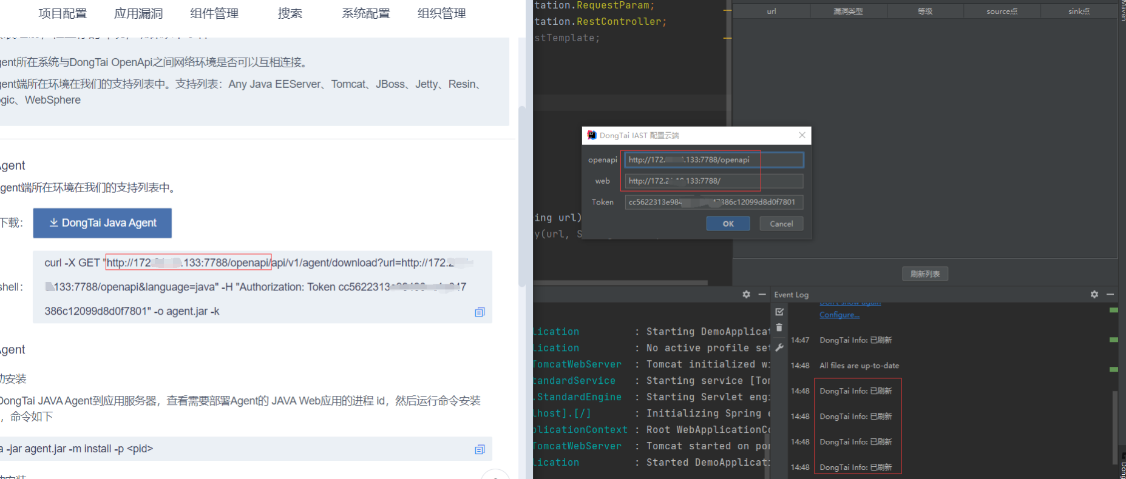Click the '-jar agent.jar -m install -p <pid>' command
The image size is (1126, 479).
click(x=76, y=449)
